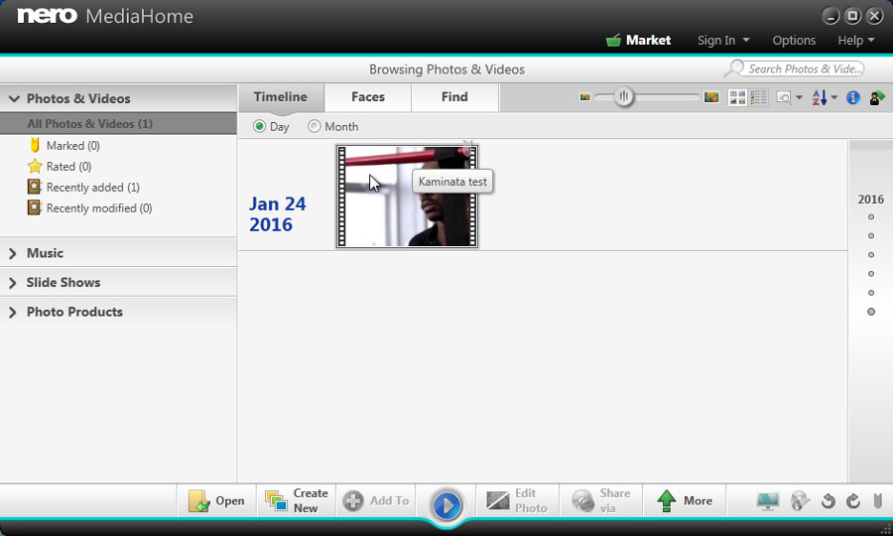Click the Market link
This screenshot has width=893, height=536.
click(x=648, y=41)
